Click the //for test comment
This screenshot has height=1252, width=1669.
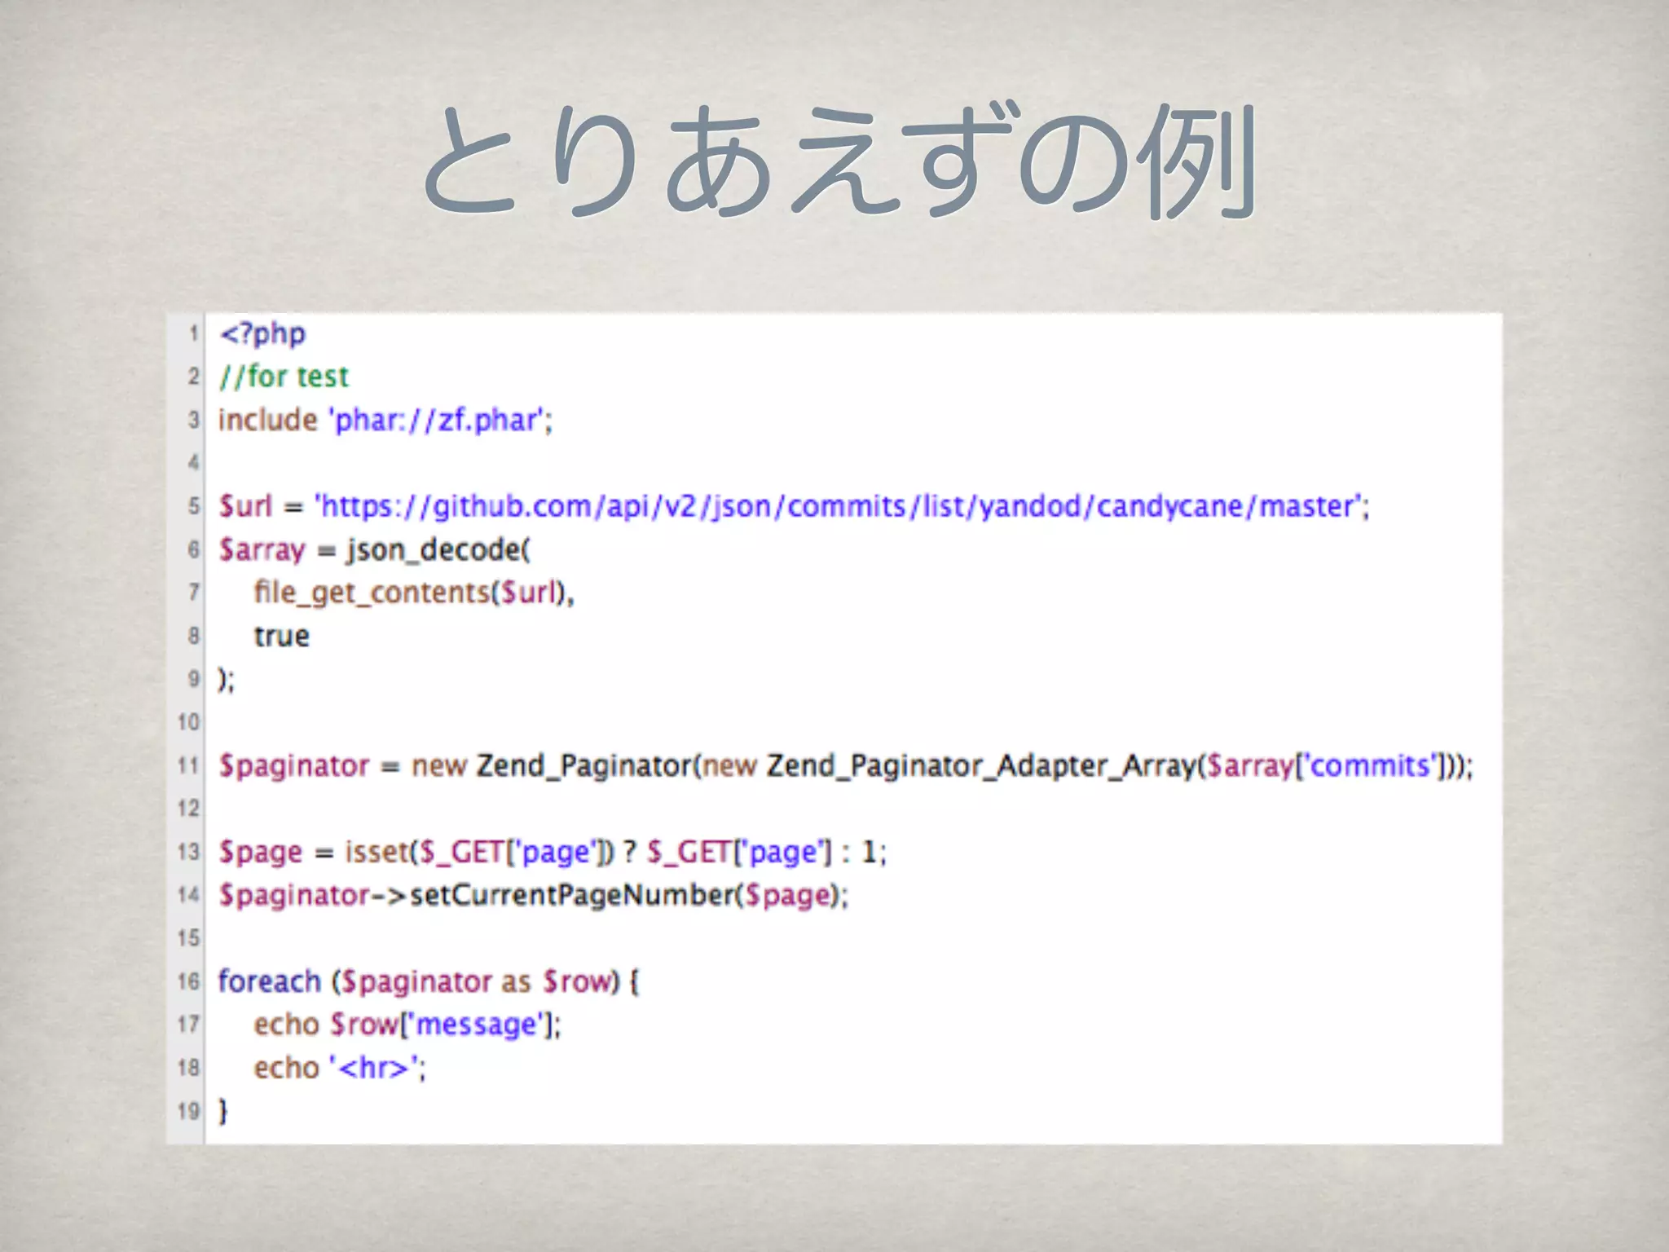click(x=284, y=377)
